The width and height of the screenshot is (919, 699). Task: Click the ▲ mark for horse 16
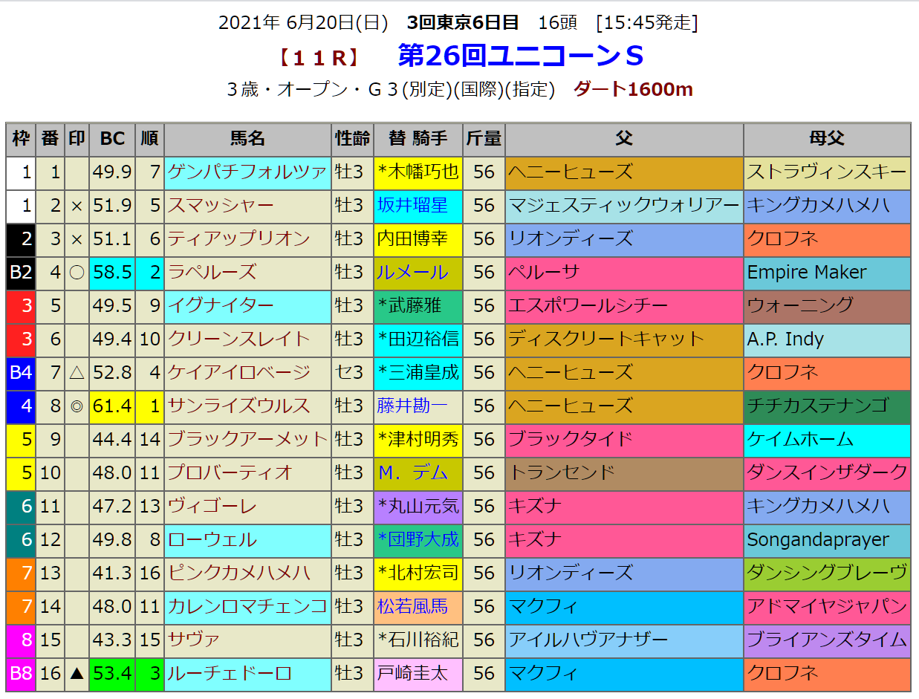pos(77,674)
